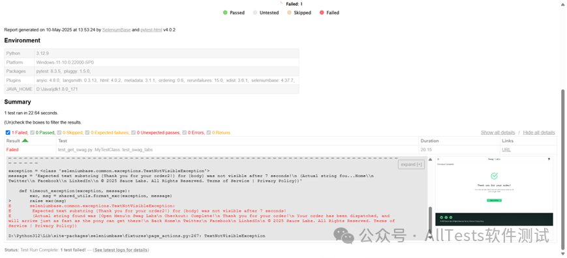The width and height of the screenshot is (567, 258).
Task: Click the 'Test Run Complete' status text
Action: [39, 250]
